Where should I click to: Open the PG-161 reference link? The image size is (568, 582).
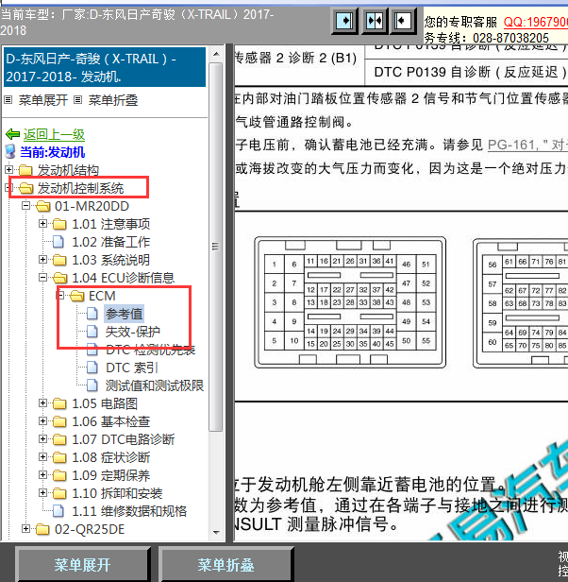[527, 145]
